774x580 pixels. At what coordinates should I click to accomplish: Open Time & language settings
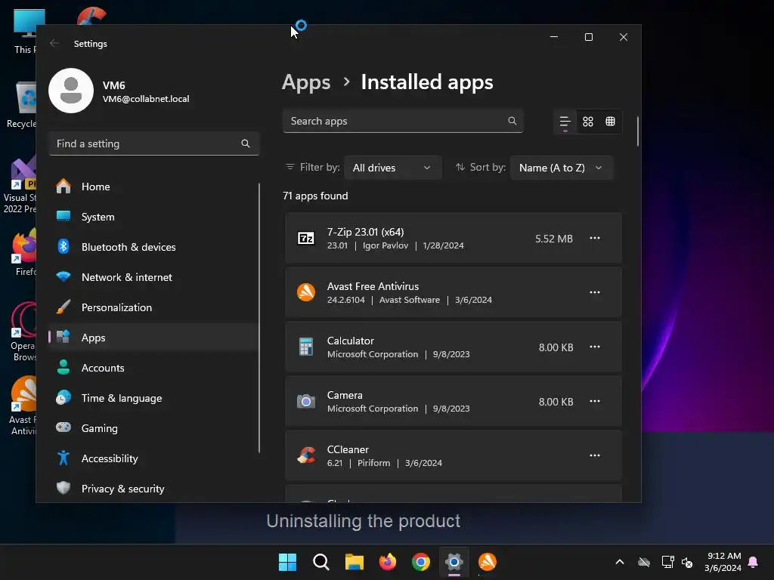coord(153,398)
